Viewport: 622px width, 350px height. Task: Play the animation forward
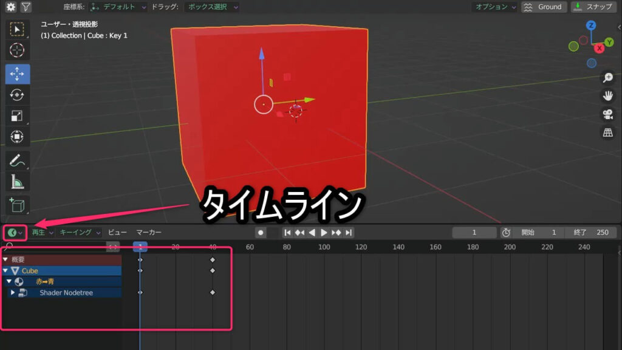pos(324,233)
